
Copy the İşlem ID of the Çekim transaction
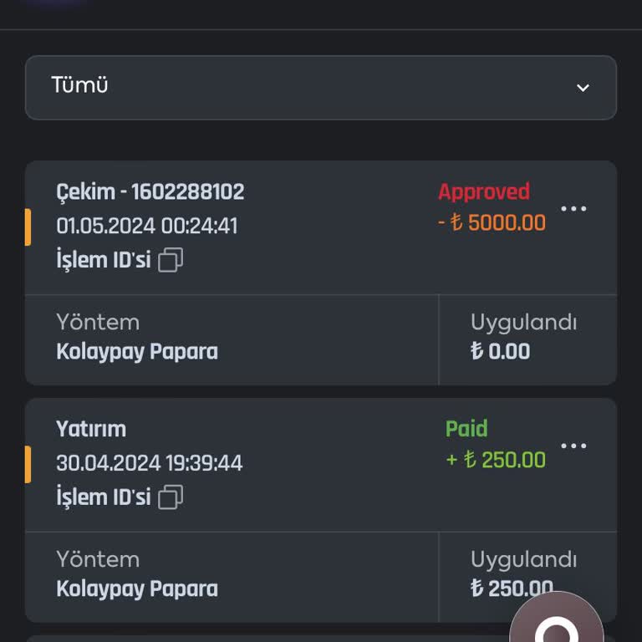coord(171,260)
